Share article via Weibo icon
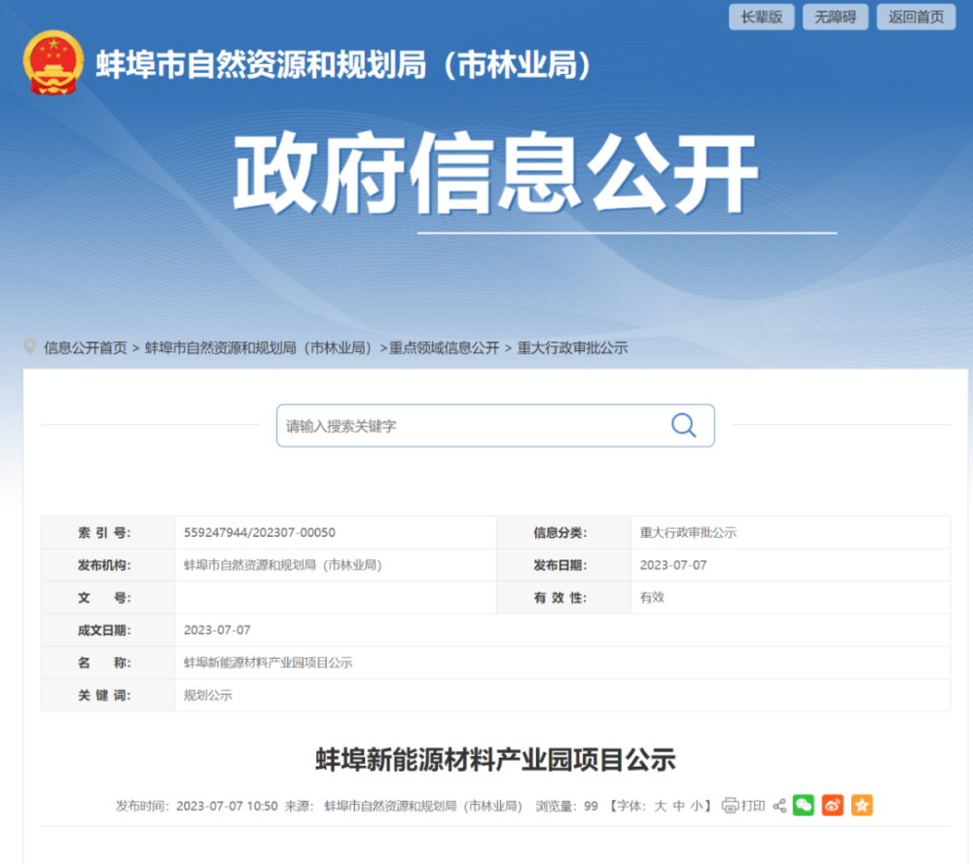 coord(832,806)
